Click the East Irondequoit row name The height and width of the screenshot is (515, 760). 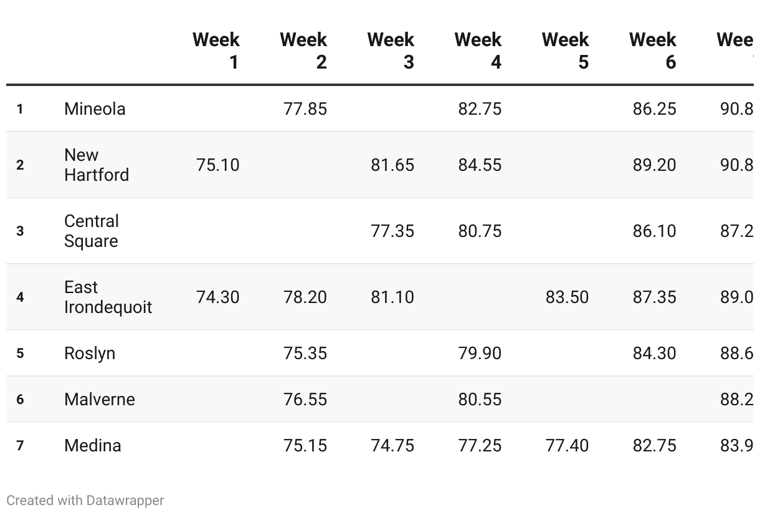point(108,297)
